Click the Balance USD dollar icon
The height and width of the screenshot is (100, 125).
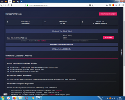pyautogui.click(x=45, y=21)
